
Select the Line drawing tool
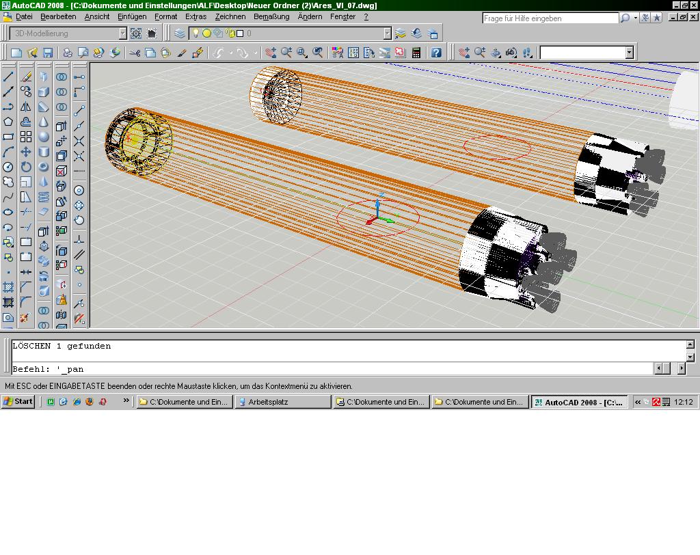[x=8, y=77]
